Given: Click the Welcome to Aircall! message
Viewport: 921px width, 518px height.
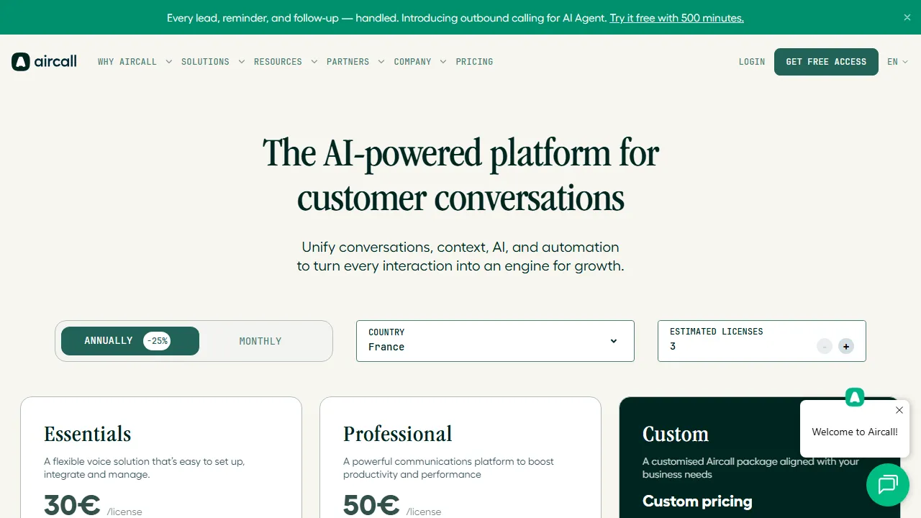Looking at the screenshot, I should 855,432.
